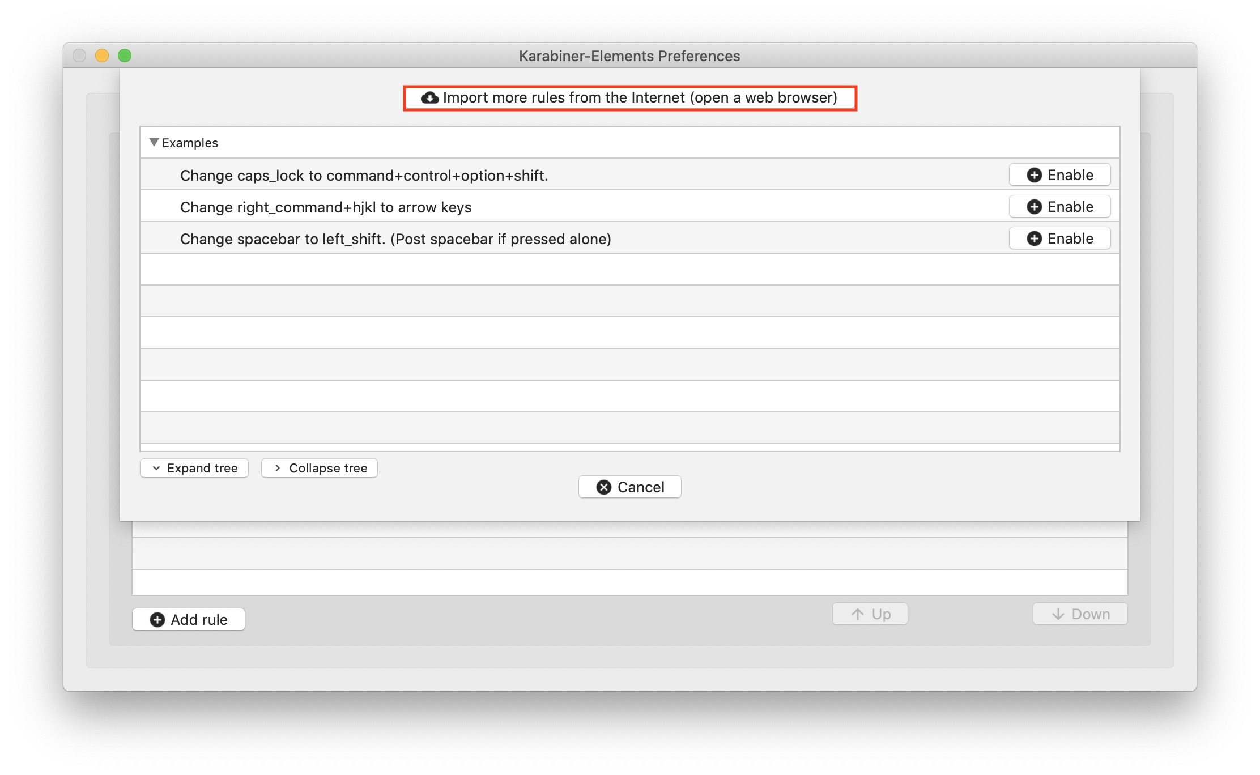Click the green zoom window button
Viewport: 1260px width, 775px height.
click(x=125, y=56)
